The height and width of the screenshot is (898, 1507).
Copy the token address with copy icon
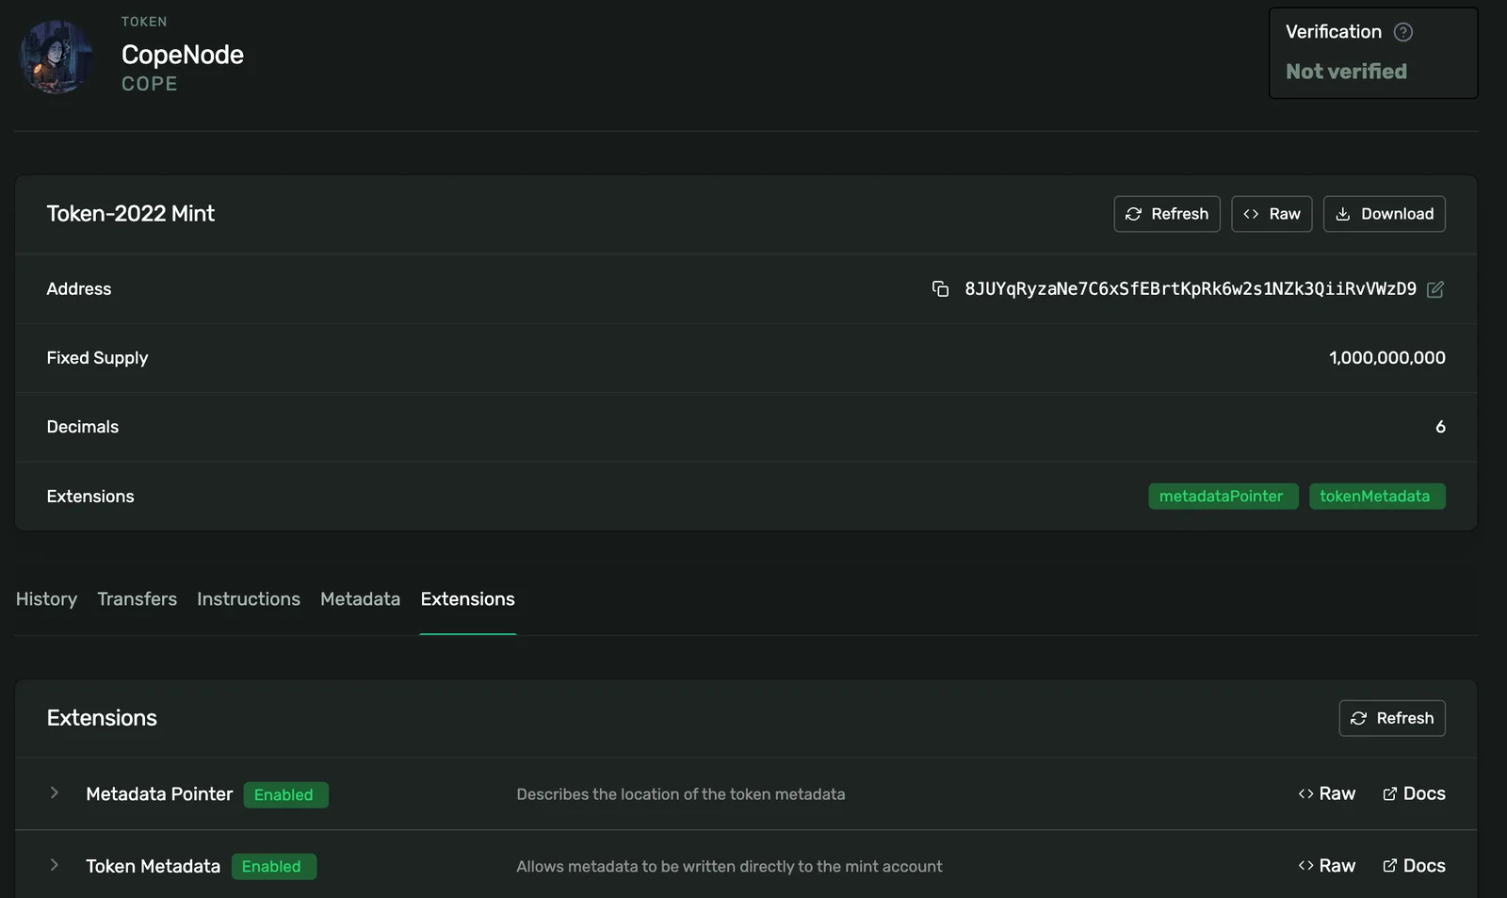click(940, 288)
